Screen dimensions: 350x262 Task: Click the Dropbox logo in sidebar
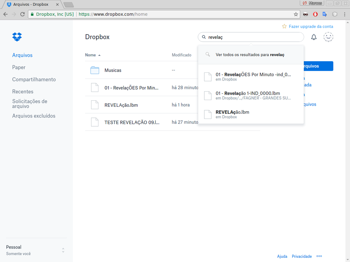(17, 36)
